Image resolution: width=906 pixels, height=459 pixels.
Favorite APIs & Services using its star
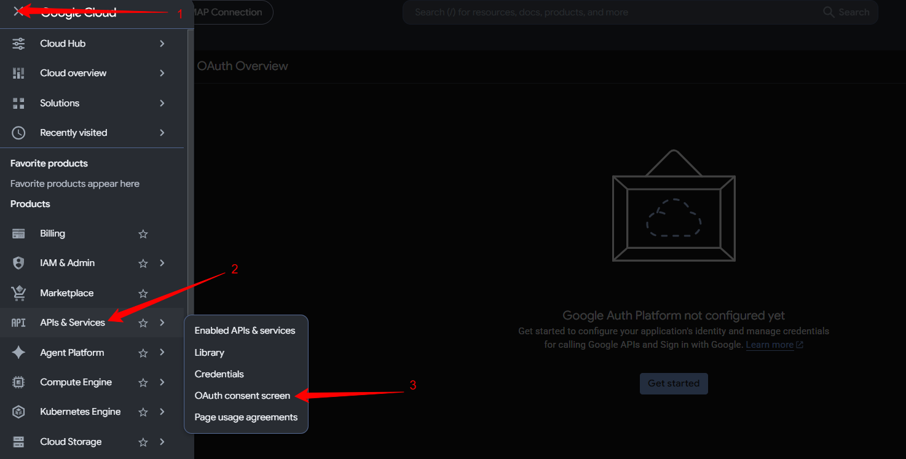[143, 323]
